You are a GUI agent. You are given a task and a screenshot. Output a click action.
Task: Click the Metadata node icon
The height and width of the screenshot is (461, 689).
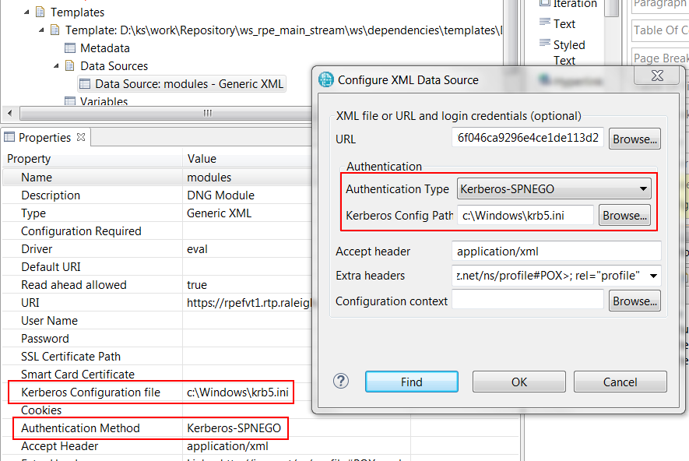coord(70,48)
